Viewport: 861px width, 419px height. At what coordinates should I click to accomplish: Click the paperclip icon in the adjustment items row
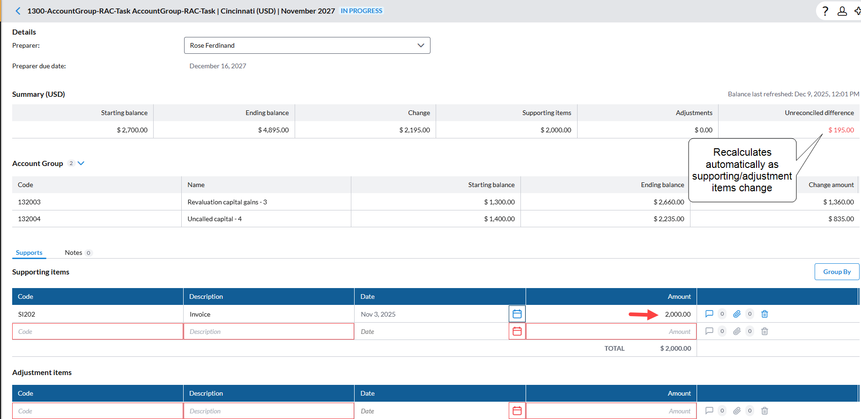[x=737, y=411]
